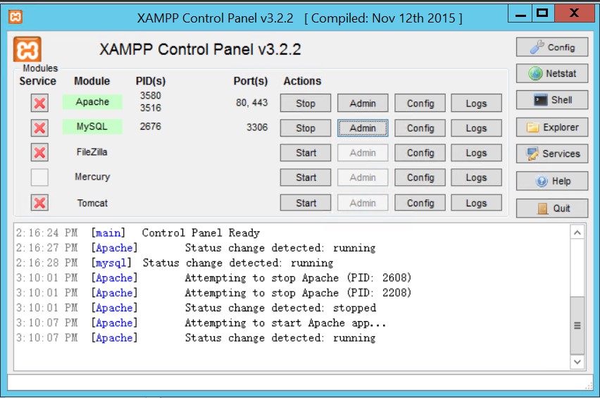
Task: Open the Mercury Logs menu
Action: click(476, 178)
